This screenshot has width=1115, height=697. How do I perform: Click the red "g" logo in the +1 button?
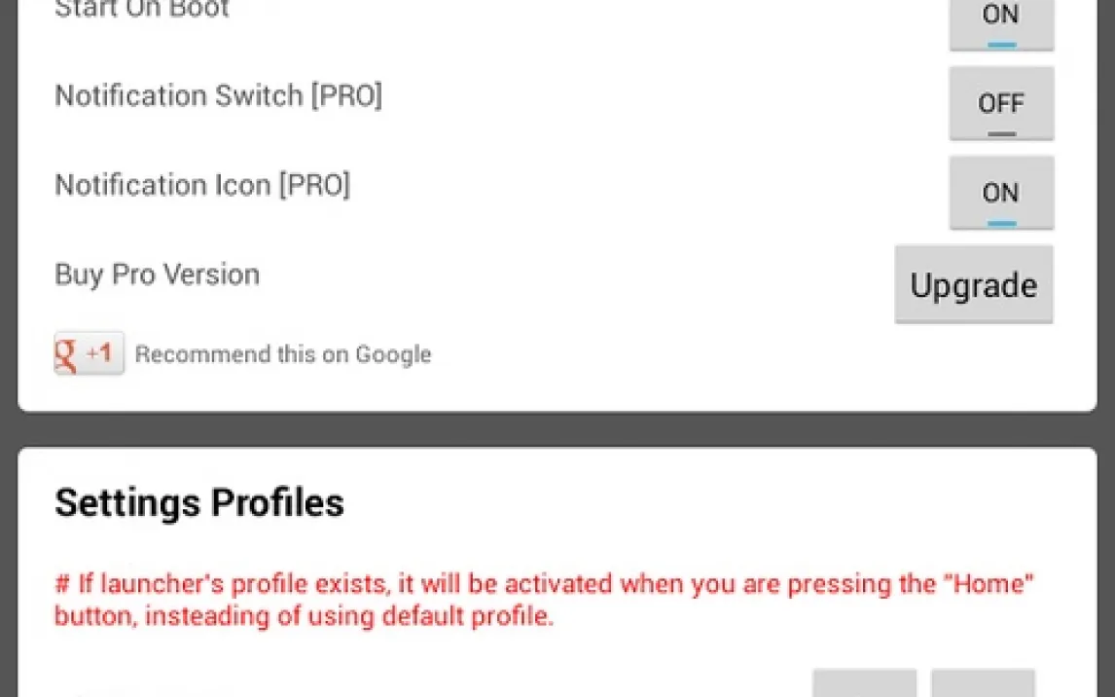point(67,354)
